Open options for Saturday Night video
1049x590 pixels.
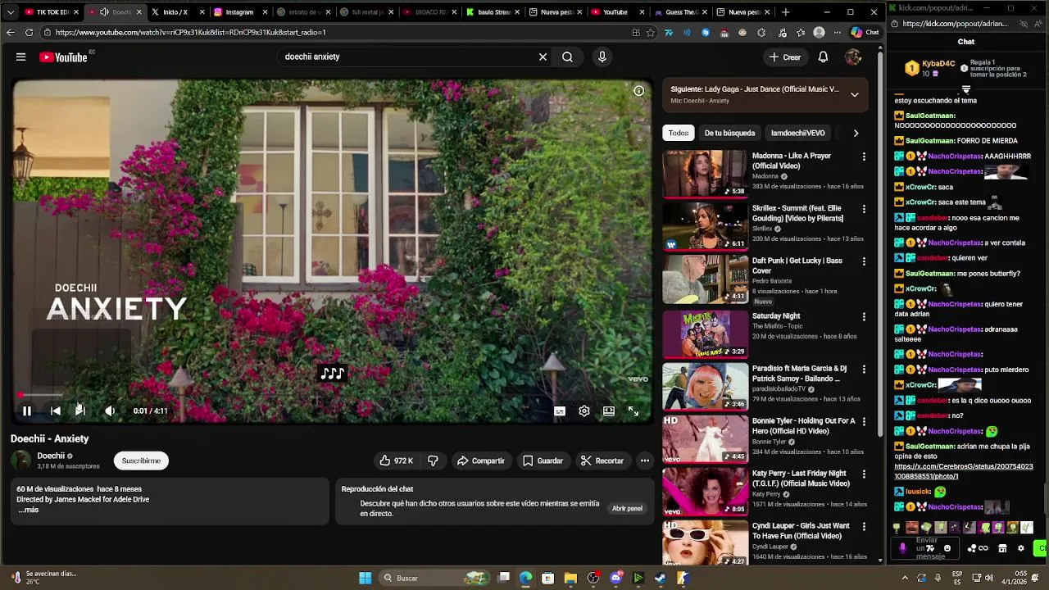coord(863,317)
